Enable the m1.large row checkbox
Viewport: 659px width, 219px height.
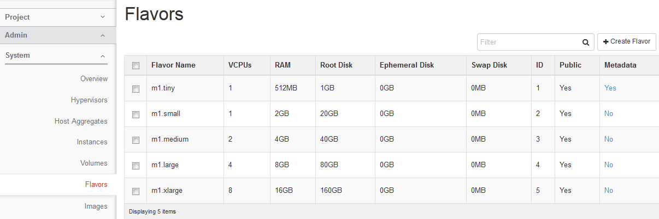pyautogui.click(x=136, y=166)
